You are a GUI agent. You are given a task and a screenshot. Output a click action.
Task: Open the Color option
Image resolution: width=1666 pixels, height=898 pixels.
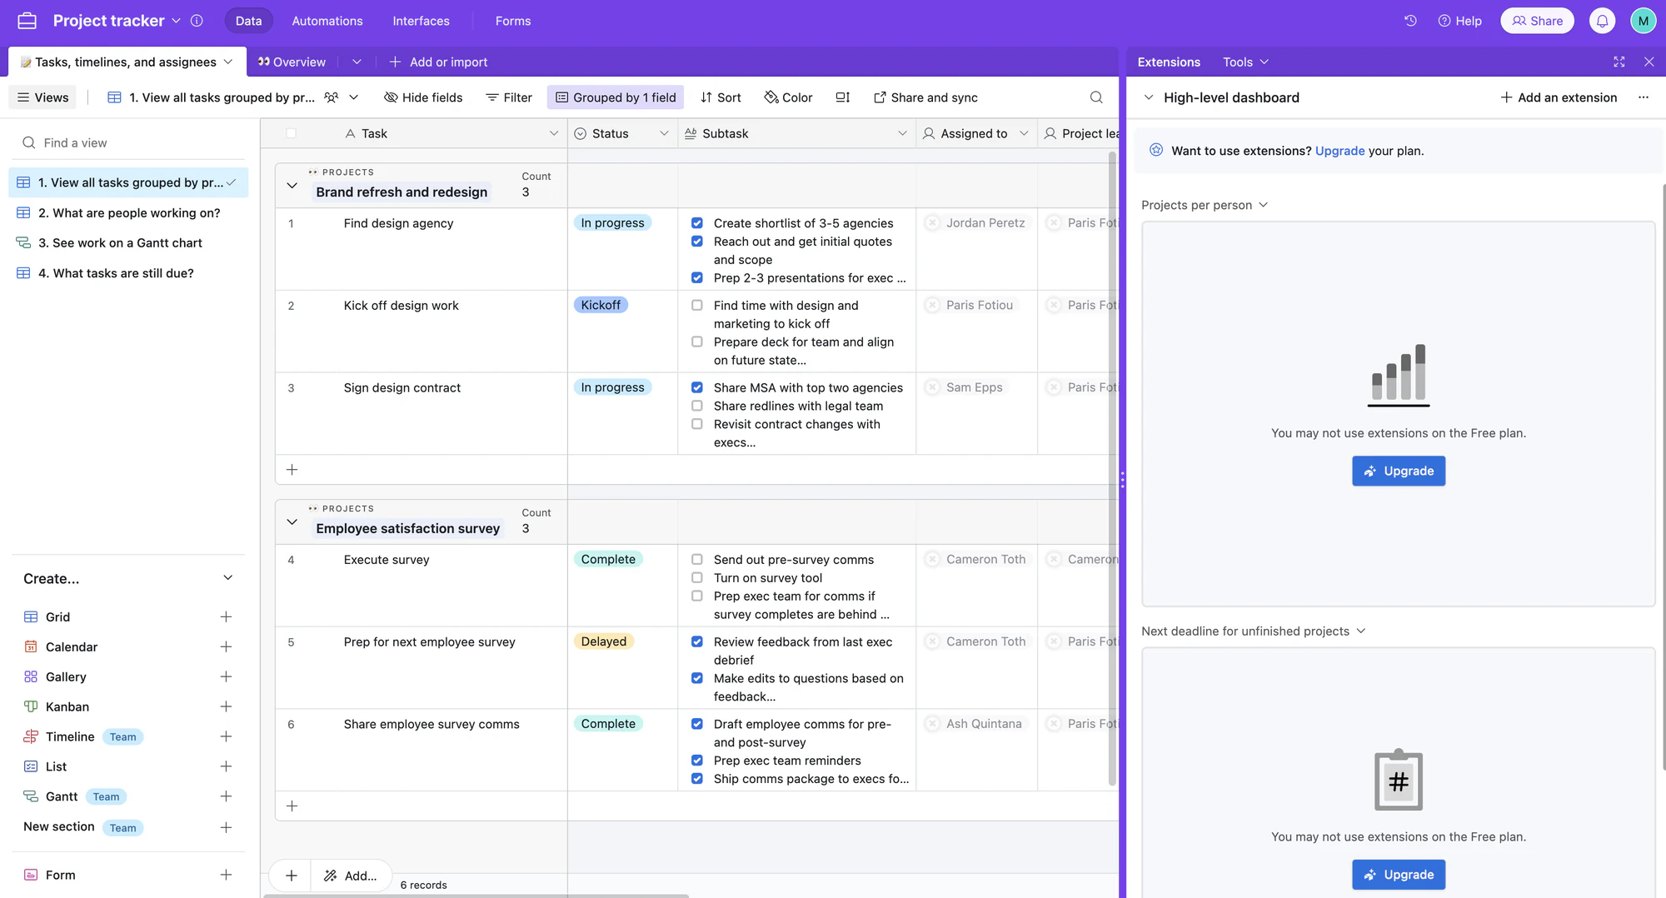[788, 97]
